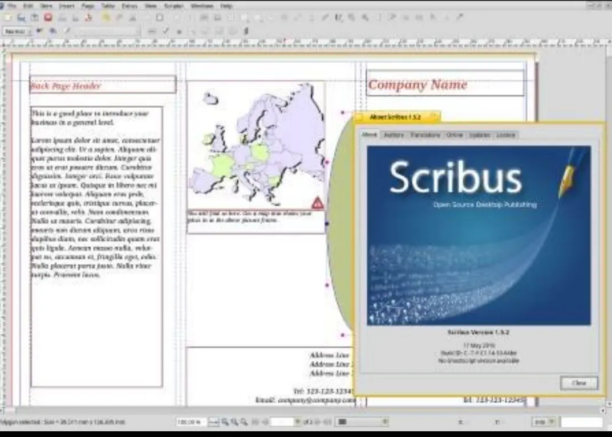Switch to the Licence tab

506,135
